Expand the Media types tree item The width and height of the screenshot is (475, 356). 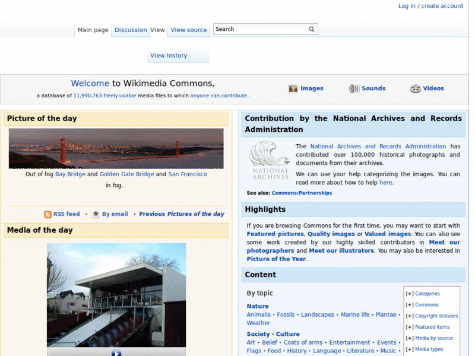point(410,349)
